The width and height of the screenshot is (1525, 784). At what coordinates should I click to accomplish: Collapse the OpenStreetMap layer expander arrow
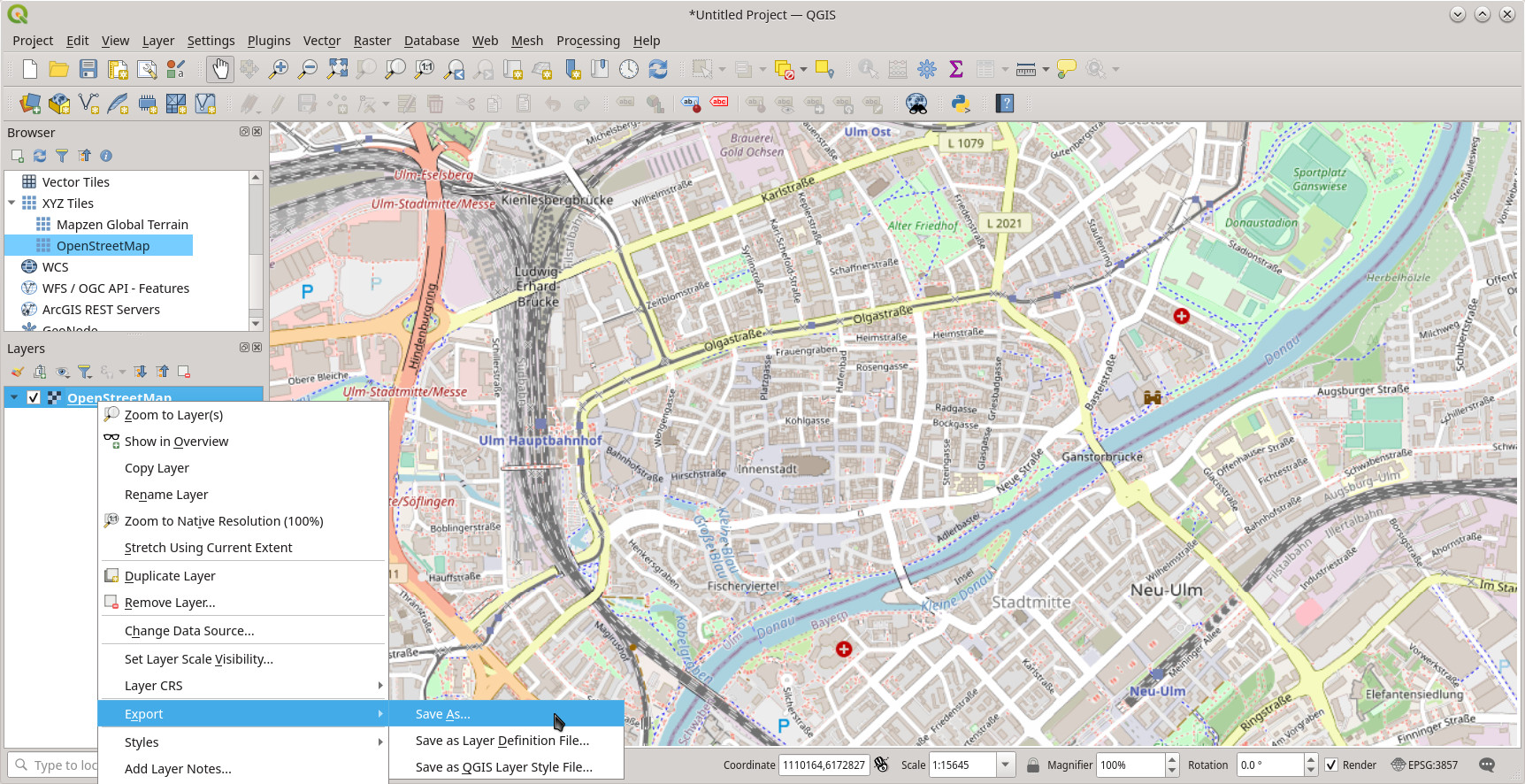pos(14,397)
